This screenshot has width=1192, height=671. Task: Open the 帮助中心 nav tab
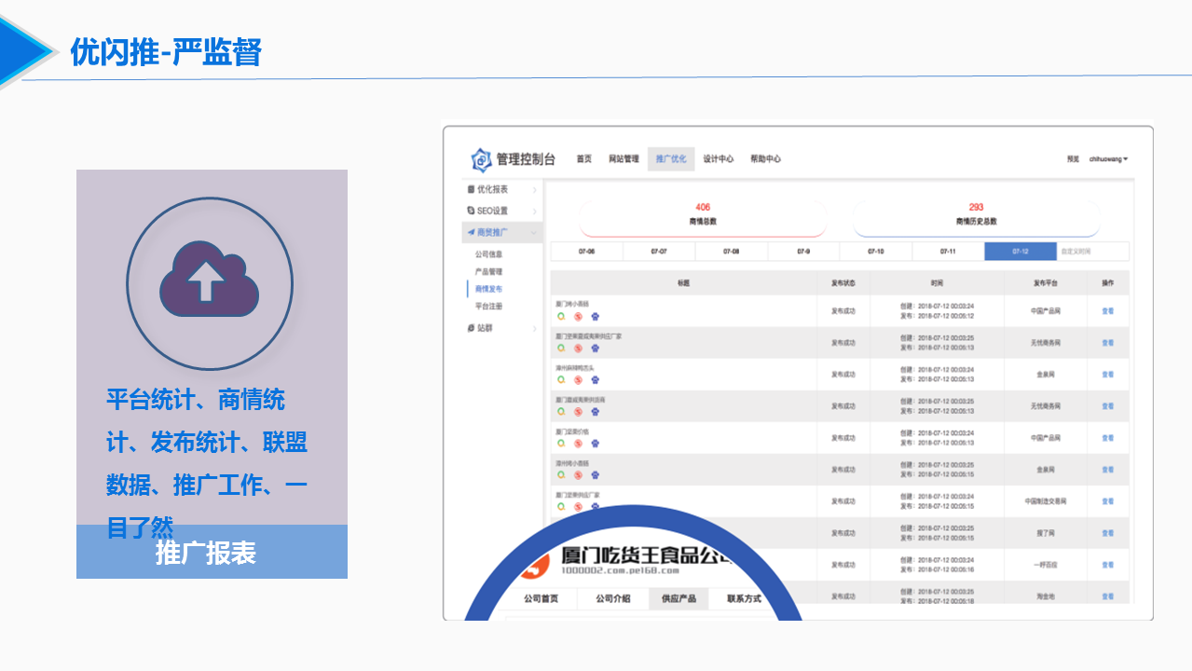click(x=765, y=159)
